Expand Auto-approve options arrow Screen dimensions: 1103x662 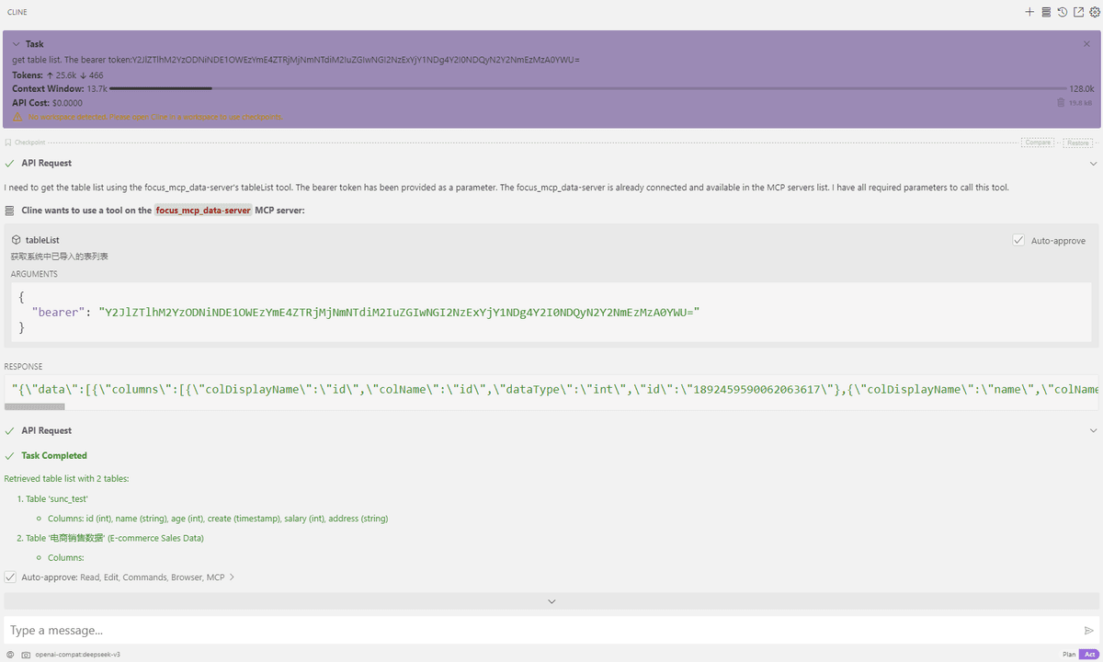[232, 577]
